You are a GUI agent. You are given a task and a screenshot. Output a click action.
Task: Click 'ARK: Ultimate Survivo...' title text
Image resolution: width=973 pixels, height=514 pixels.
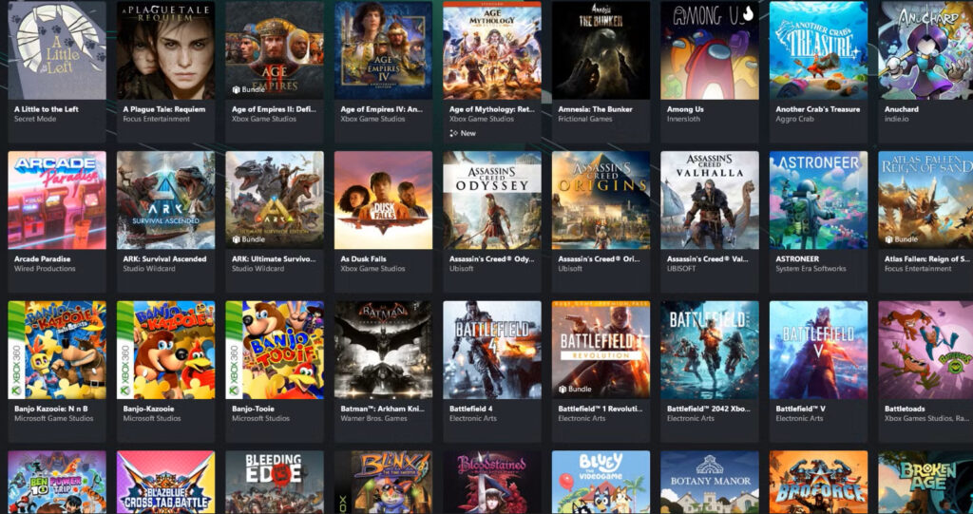point(275,258)
